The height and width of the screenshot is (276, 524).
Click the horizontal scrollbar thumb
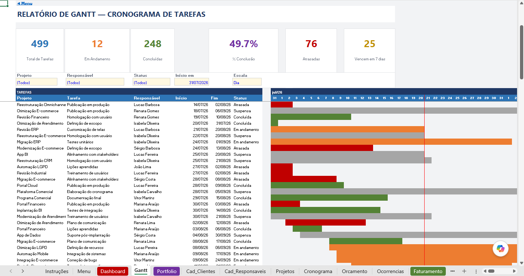491,271
